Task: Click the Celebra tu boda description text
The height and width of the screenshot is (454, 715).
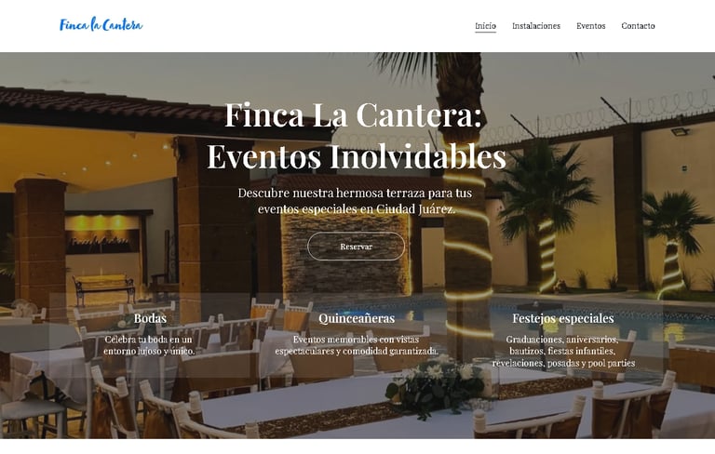Action: (149, 345)
